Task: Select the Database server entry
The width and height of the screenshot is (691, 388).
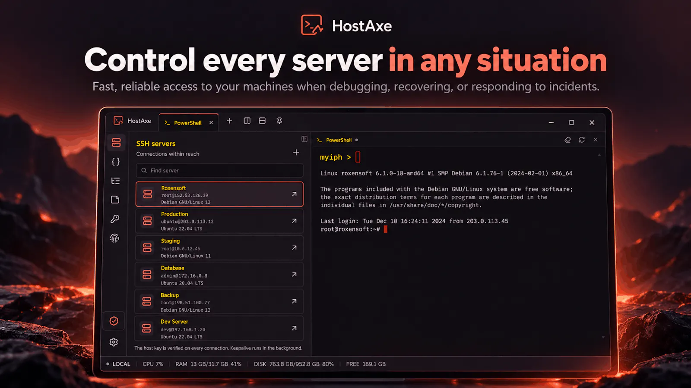Action: click(x=219, y=275)
